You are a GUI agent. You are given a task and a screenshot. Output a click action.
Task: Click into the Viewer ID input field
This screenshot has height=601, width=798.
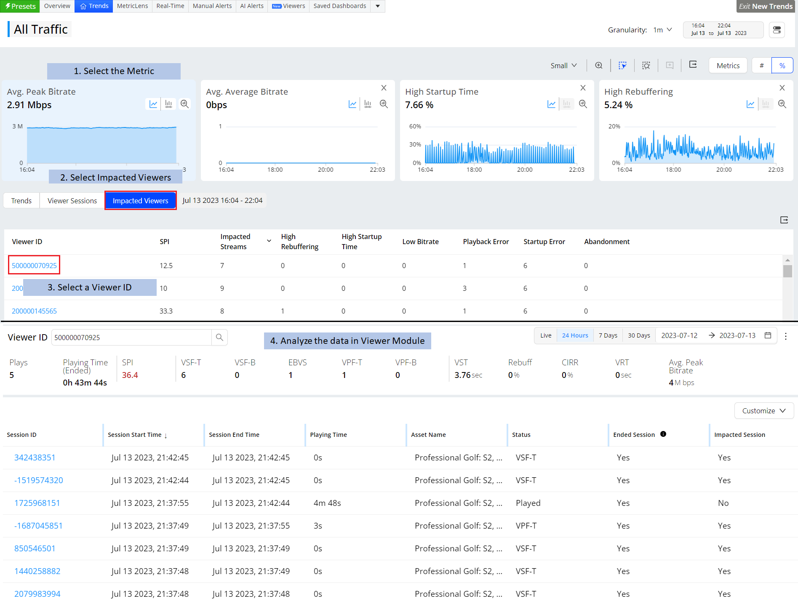131,338
